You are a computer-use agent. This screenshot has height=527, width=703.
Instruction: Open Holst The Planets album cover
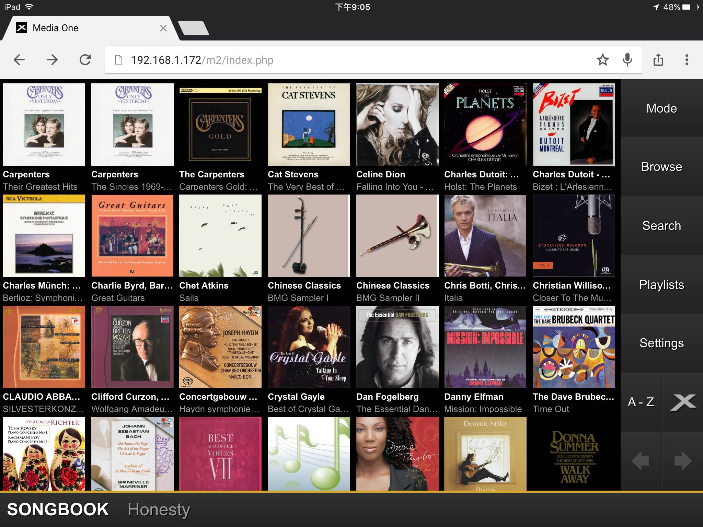coord(485,125)
